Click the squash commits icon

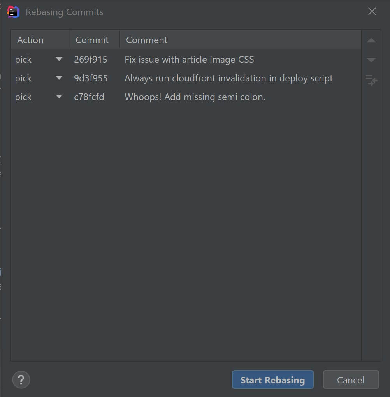click(x=371, y=81)
